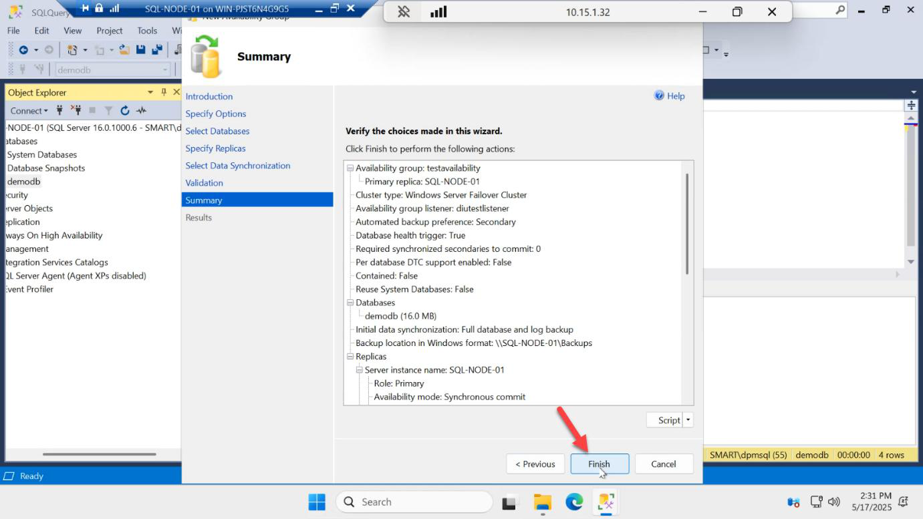Click the Navigate Backward toolbar icon

pyautogui.click(x=23, y=50)
